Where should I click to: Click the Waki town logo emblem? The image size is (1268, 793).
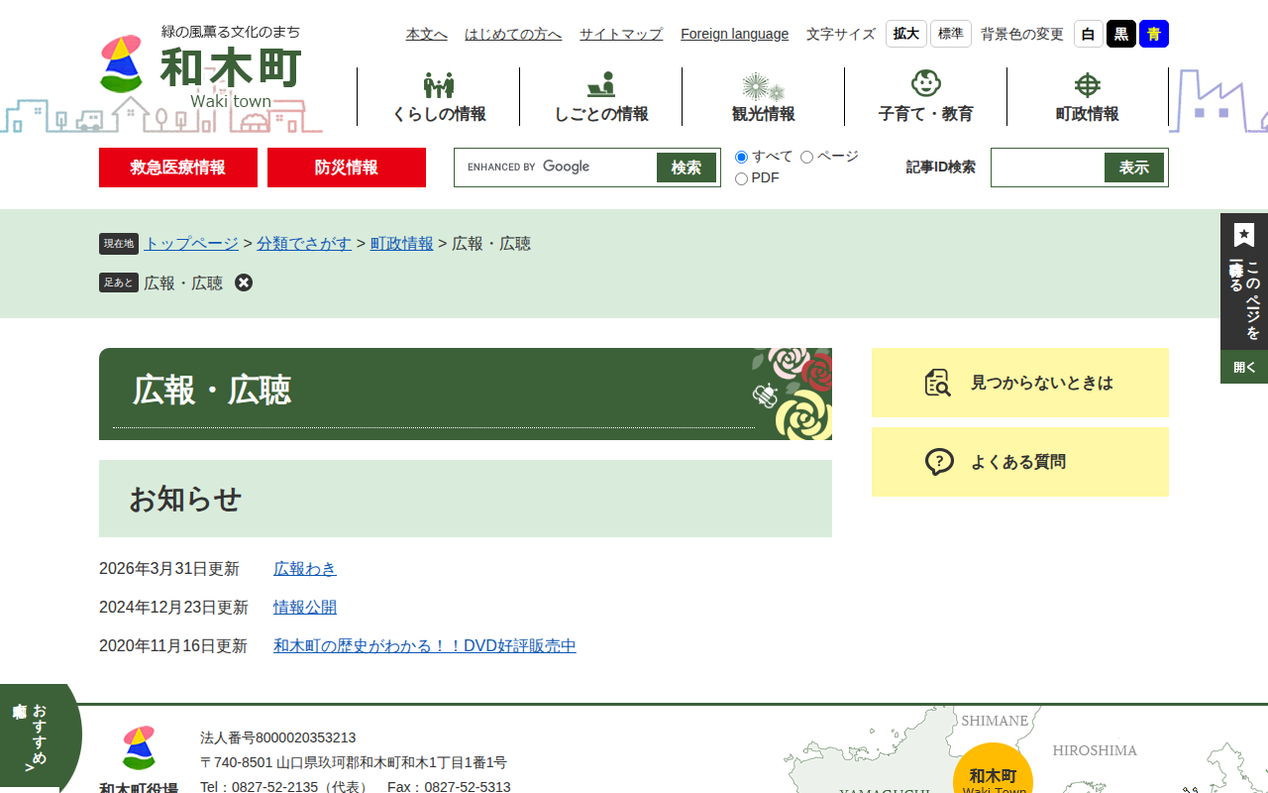coord(121,63)
